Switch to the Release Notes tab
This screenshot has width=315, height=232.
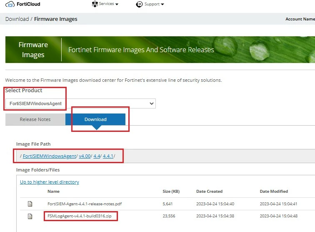pos(35,119)
